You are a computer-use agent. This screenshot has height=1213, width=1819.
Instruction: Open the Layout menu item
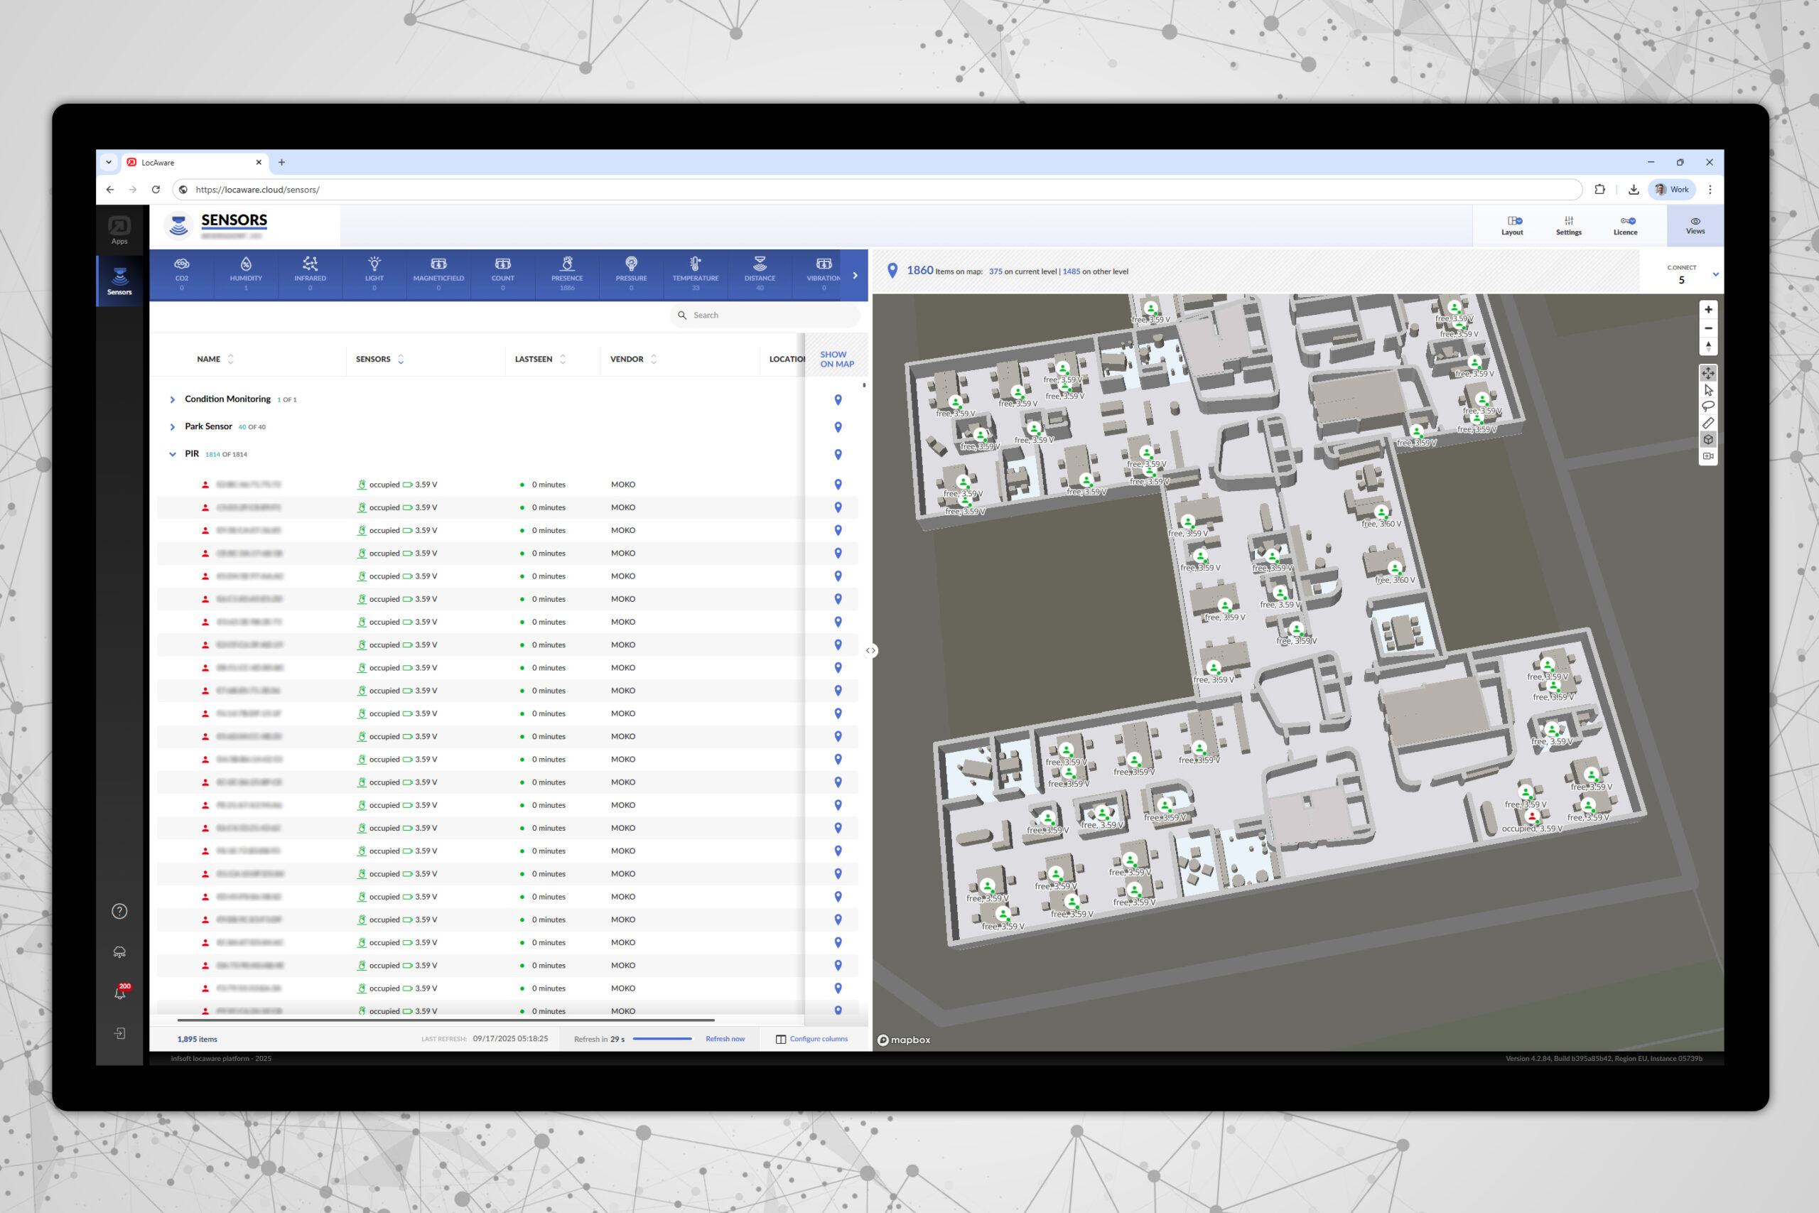(1512, 225)
